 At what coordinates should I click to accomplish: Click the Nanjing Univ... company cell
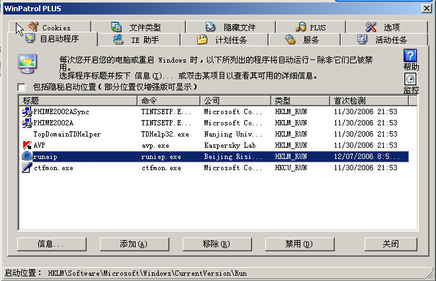tap(233, 134)
